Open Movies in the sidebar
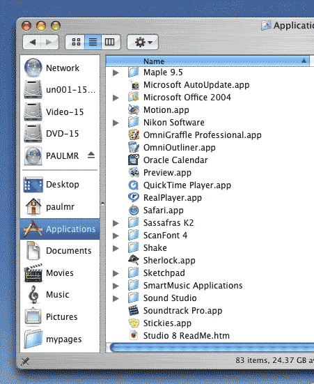 (60, 272)
